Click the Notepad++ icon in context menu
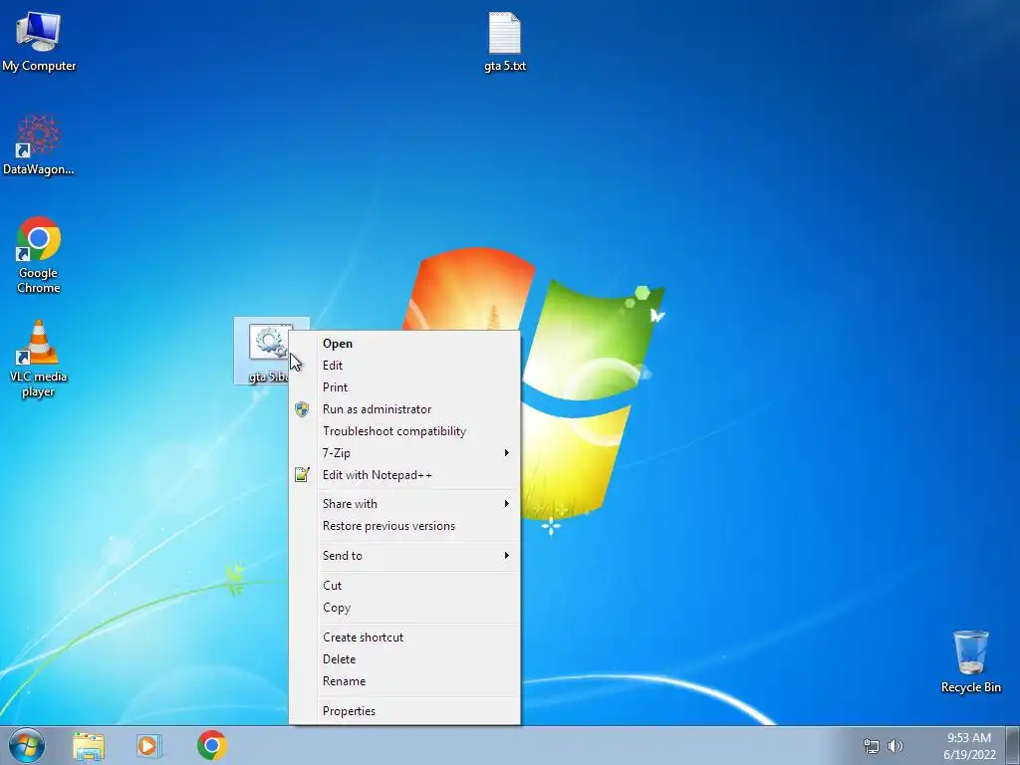This screenshot has width=1020, height=765. tap(302, 475)
